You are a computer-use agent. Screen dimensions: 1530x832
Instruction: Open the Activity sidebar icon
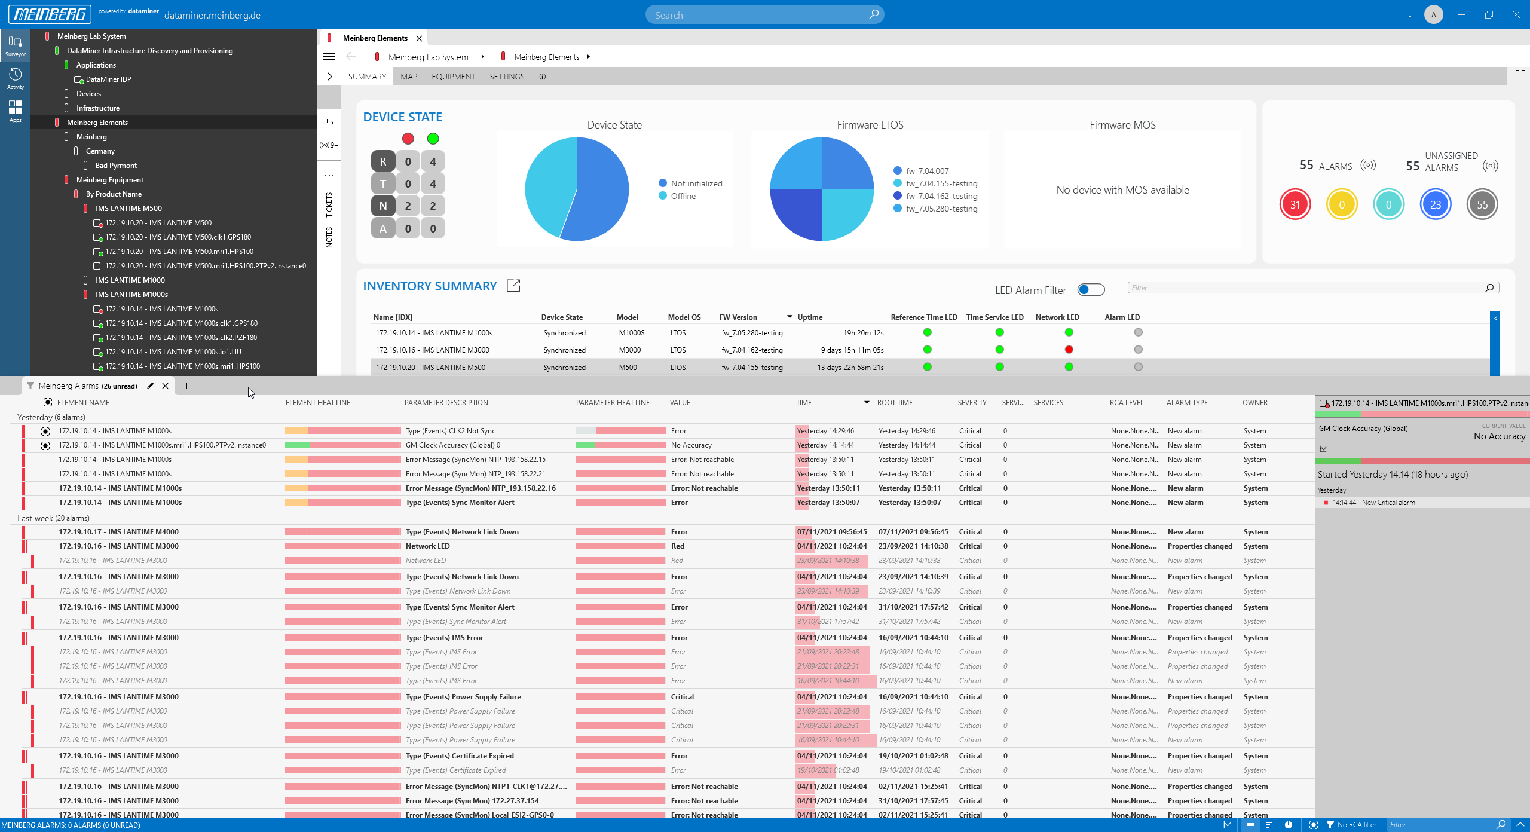click(x=15, y=78)
